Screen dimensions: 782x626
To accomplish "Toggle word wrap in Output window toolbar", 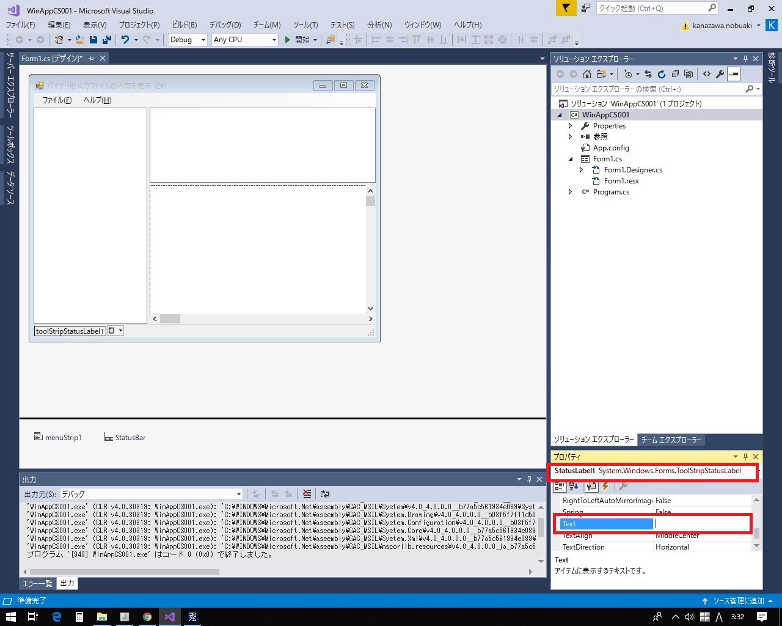I will point(325,494).
